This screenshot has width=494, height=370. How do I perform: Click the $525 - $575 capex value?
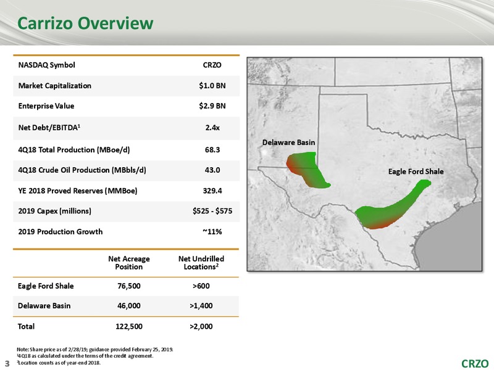[212, 211]
